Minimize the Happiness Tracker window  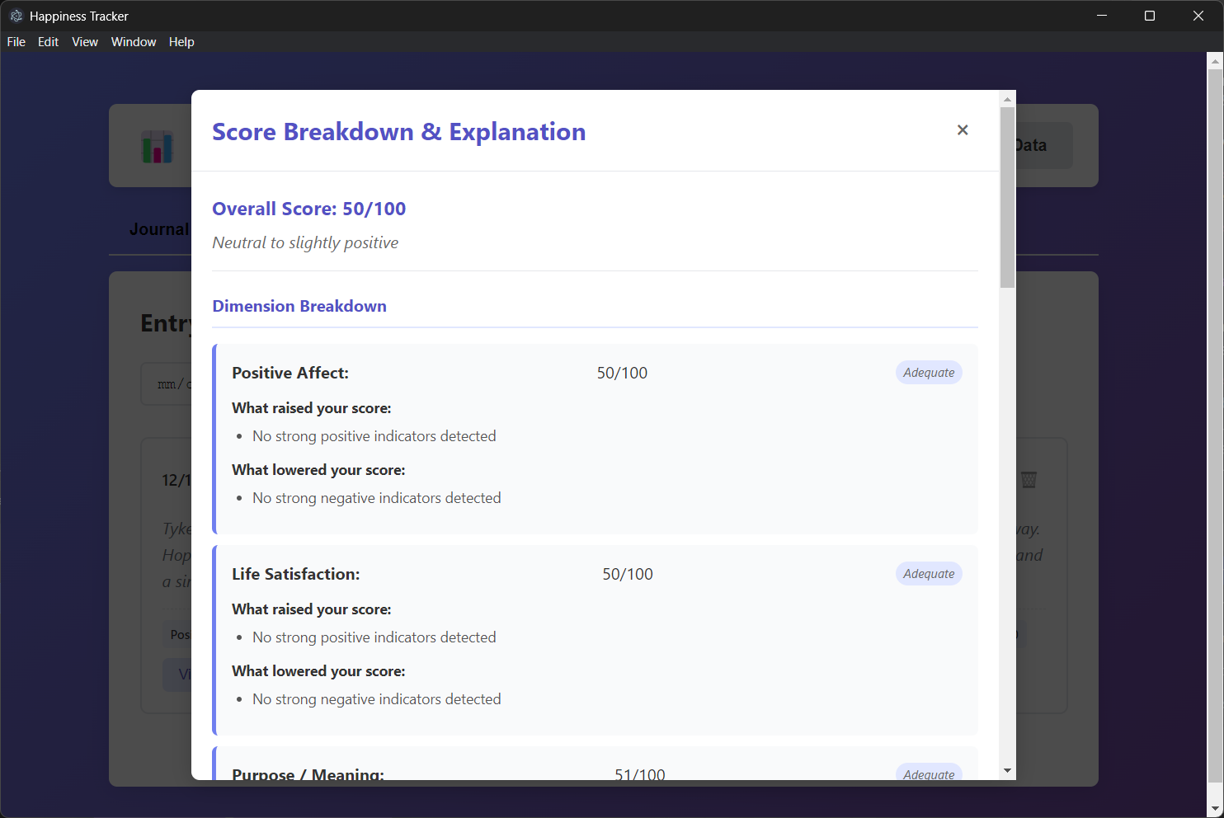tap(1102, 16)
